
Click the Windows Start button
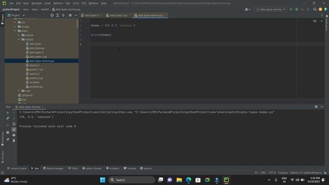tap(103, 180)
